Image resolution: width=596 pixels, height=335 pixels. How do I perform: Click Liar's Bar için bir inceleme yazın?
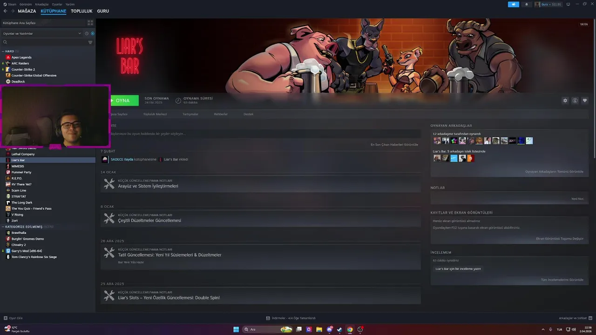[x=458, y=269]
